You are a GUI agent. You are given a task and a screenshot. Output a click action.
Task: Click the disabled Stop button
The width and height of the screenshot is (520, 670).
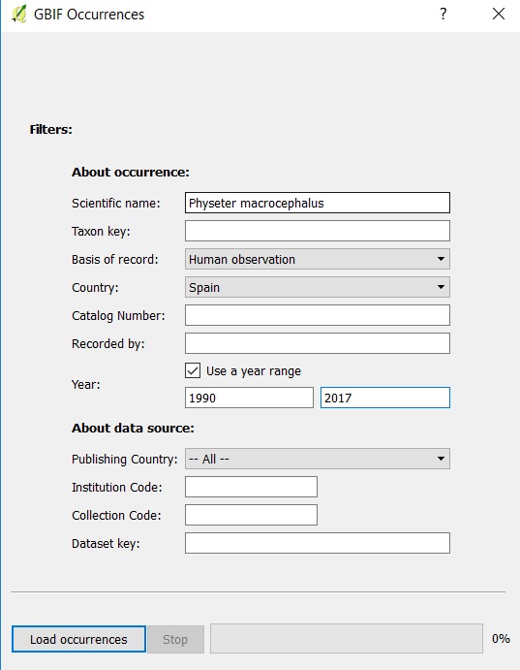[175, 639]
